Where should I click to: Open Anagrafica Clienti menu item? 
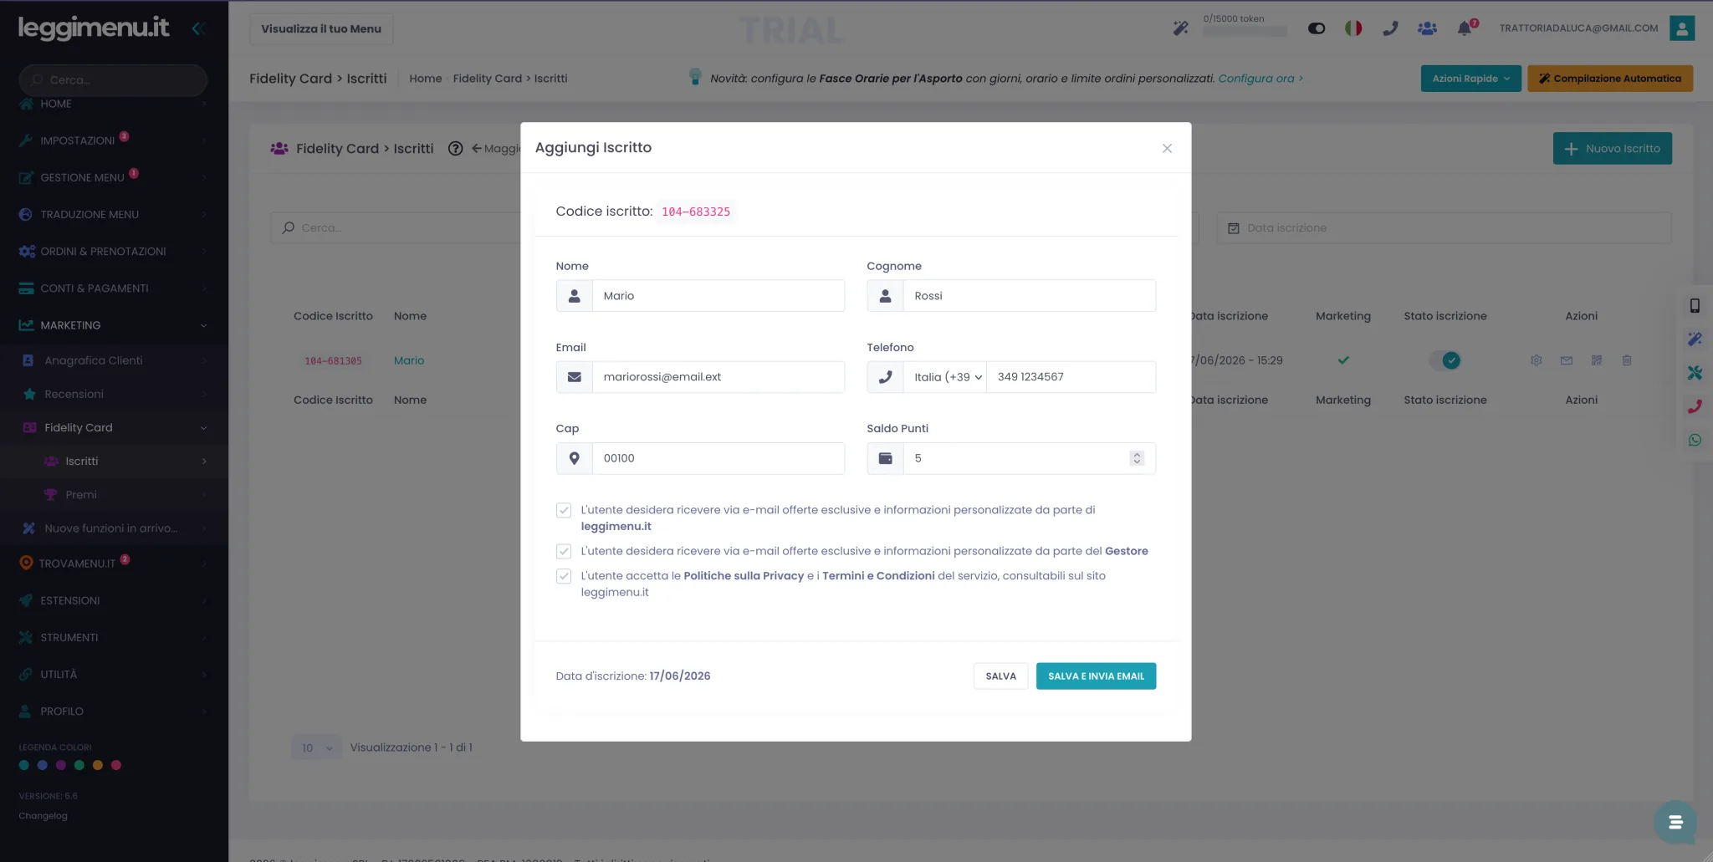pos(114,360)
